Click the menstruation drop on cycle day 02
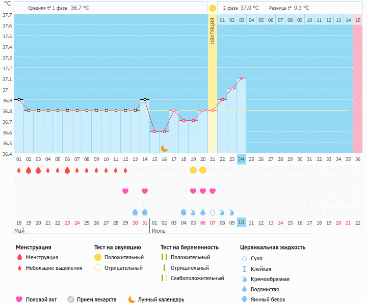Viewport: 367px width, 303px height. point(29,170)
